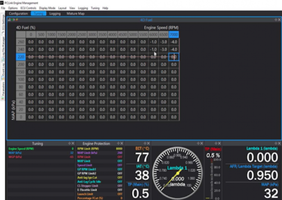Select the 6000 RPM column header
This screenshot has width=282, height=200.
154,34
